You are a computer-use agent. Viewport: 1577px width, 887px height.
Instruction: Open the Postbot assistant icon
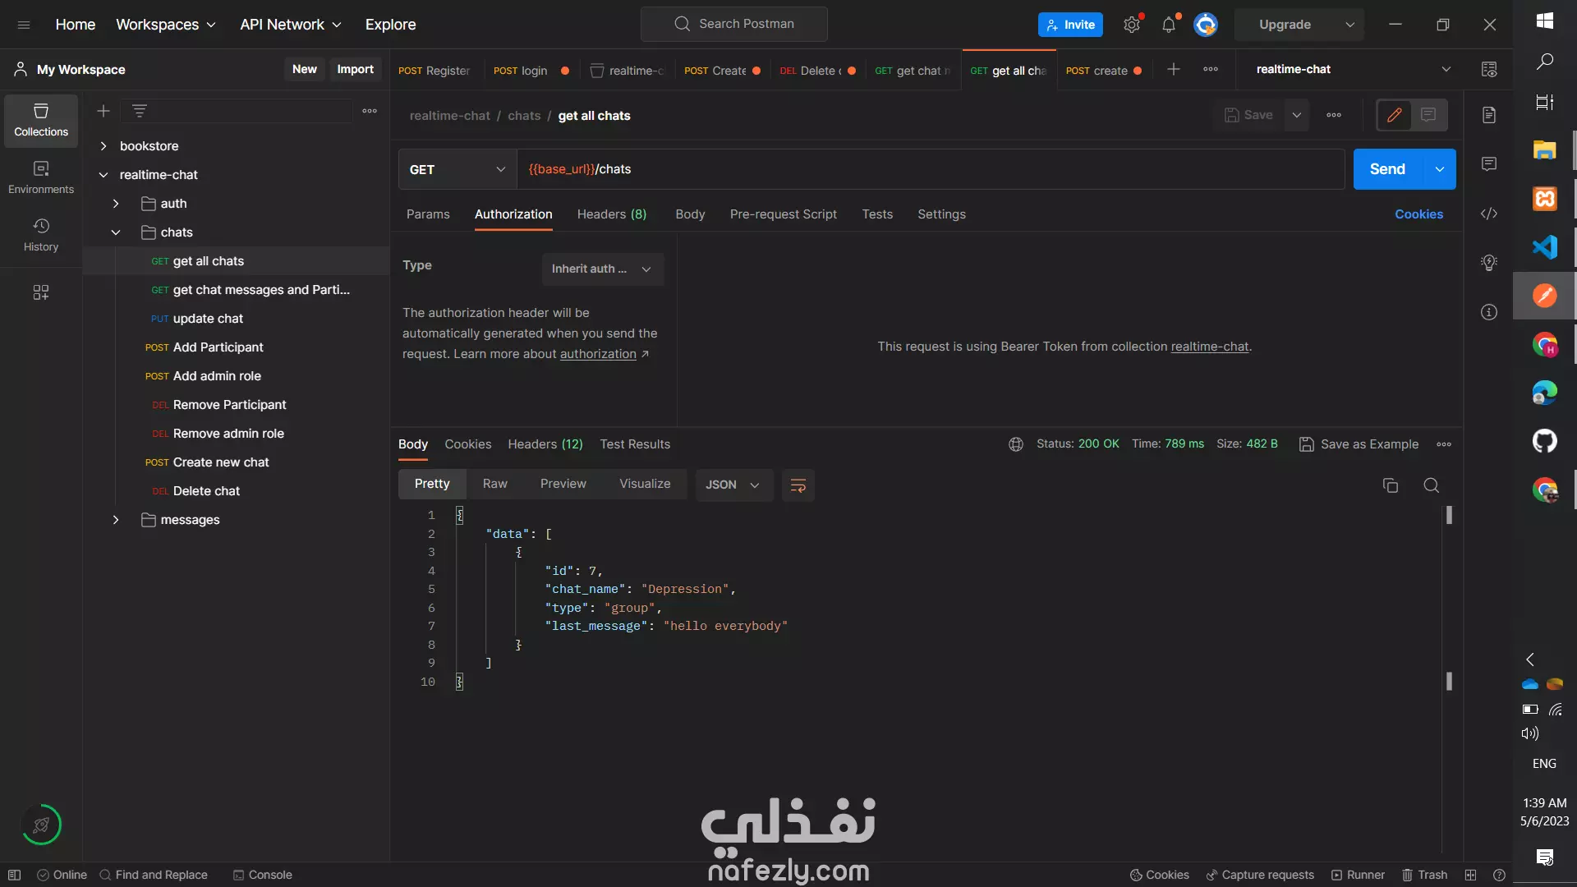(41, 825)
